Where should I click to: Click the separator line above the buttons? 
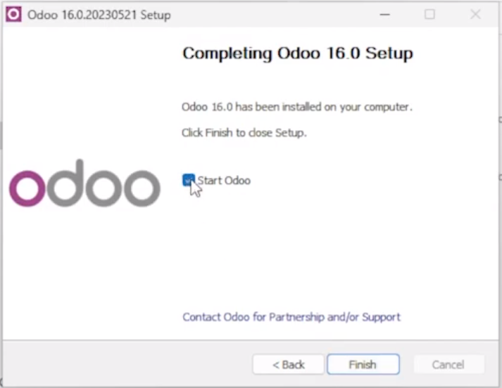click(251, 341)
